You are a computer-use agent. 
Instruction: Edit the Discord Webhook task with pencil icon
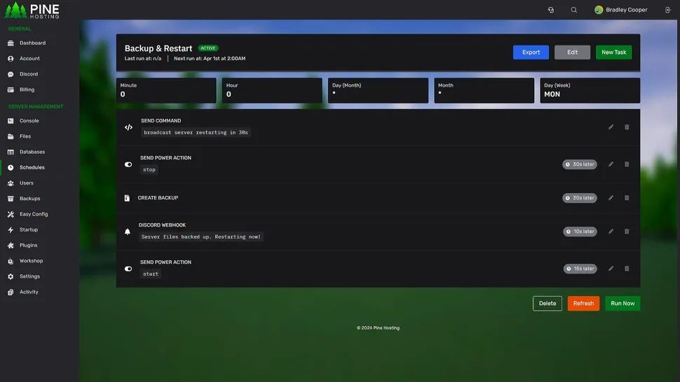(611, 232)
